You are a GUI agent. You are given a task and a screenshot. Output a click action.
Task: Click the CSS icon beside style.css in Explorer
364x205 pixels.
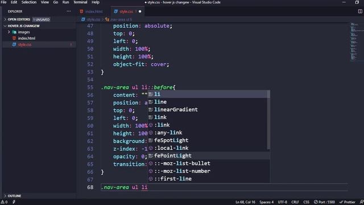tap(14, 44)
